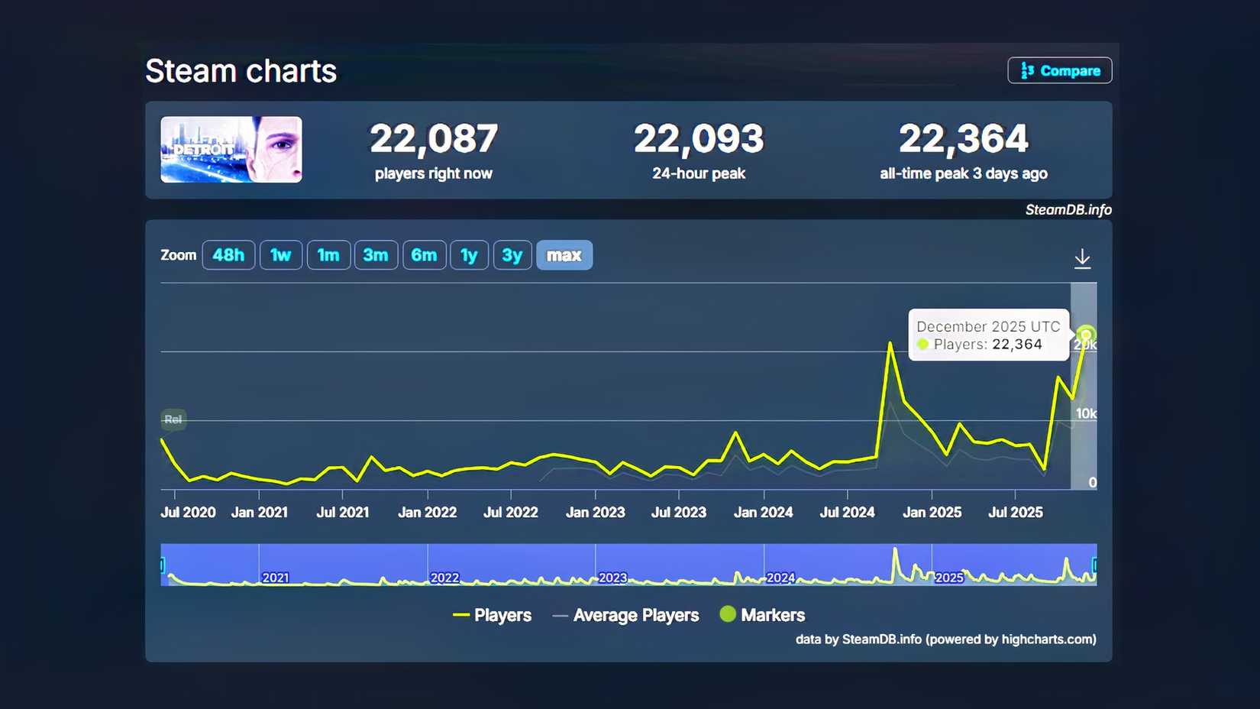This screenshot has height=709, width=1260.
Task: Toggle the Average Players series visibility
Action: coord(626,614)
